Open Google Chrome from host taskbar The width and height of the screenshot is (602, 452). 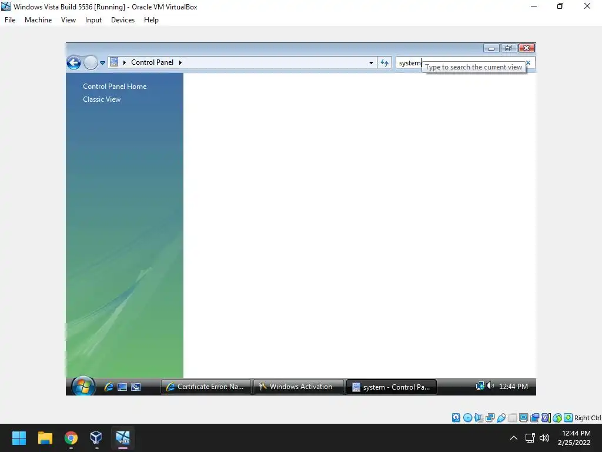click(71, 438)
